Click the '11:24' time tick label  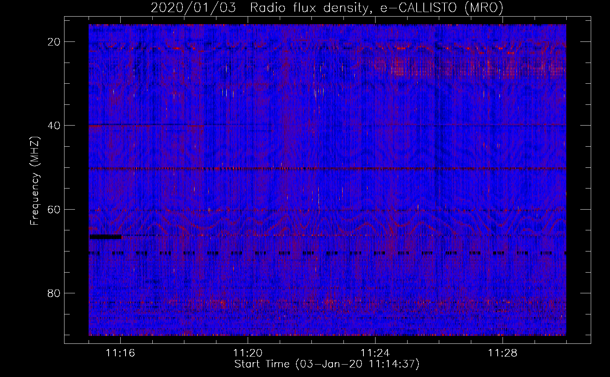click(376, 353)
